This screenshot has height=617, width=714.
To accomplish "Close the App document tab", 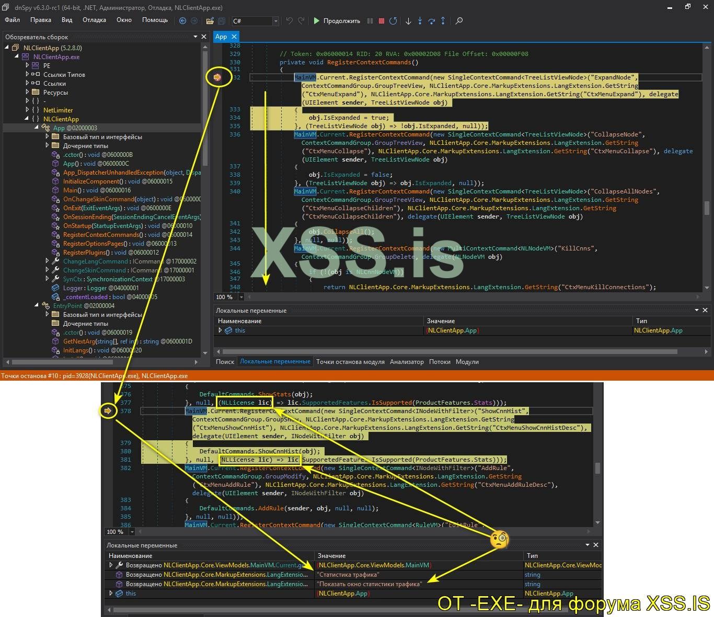I will click(234, 37).
